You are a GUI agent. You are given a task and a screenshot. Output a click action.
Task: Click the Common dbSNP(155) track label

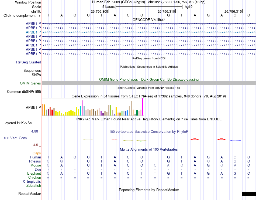(24, 91)
